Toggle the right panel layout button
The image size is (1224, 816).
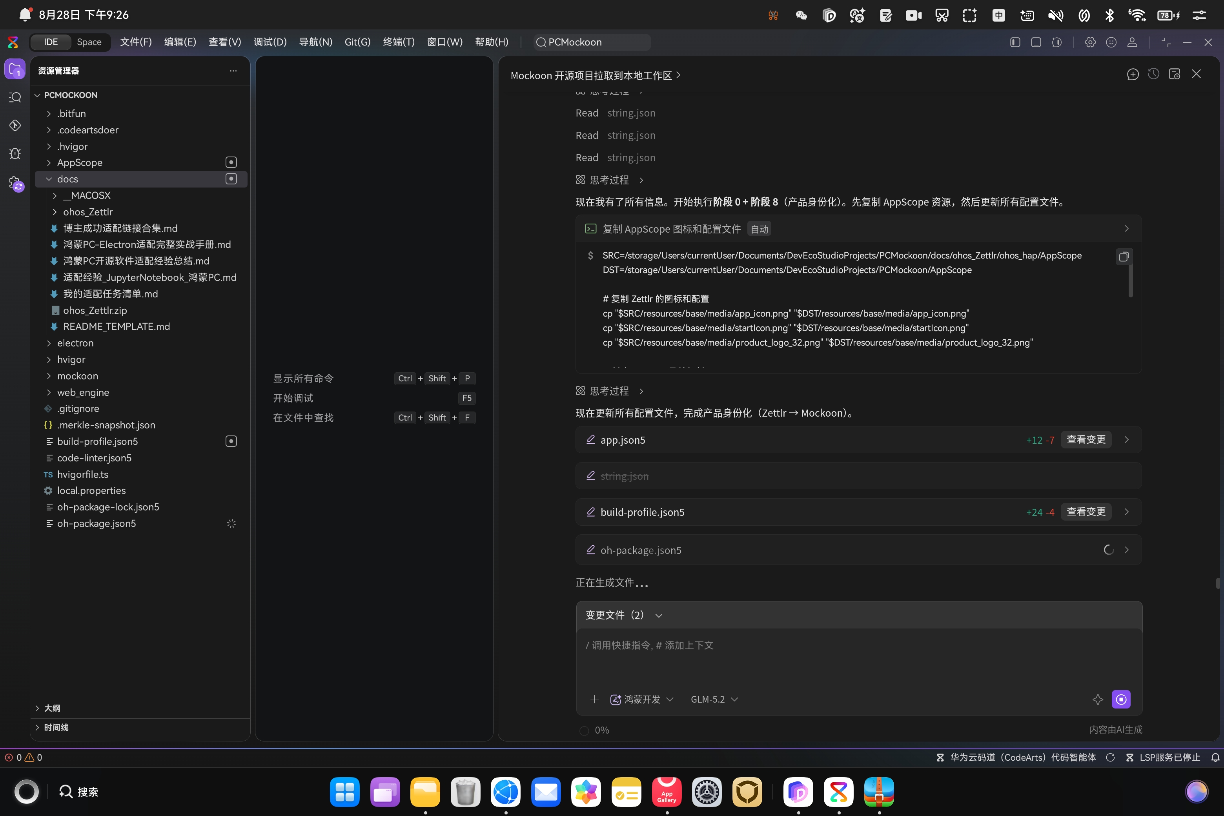click(1056, 42)
